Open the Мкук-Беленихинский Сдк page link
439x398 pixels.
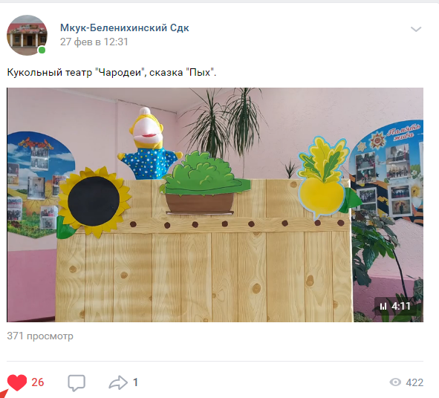tap(125, 27)
